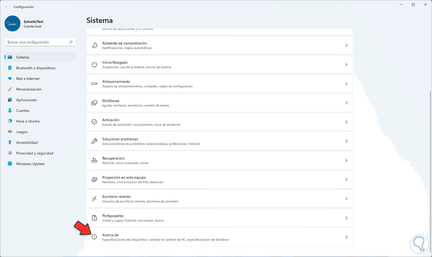Expand Proyección en este equipo chevron
432x257 pixels.
[346, 180]
